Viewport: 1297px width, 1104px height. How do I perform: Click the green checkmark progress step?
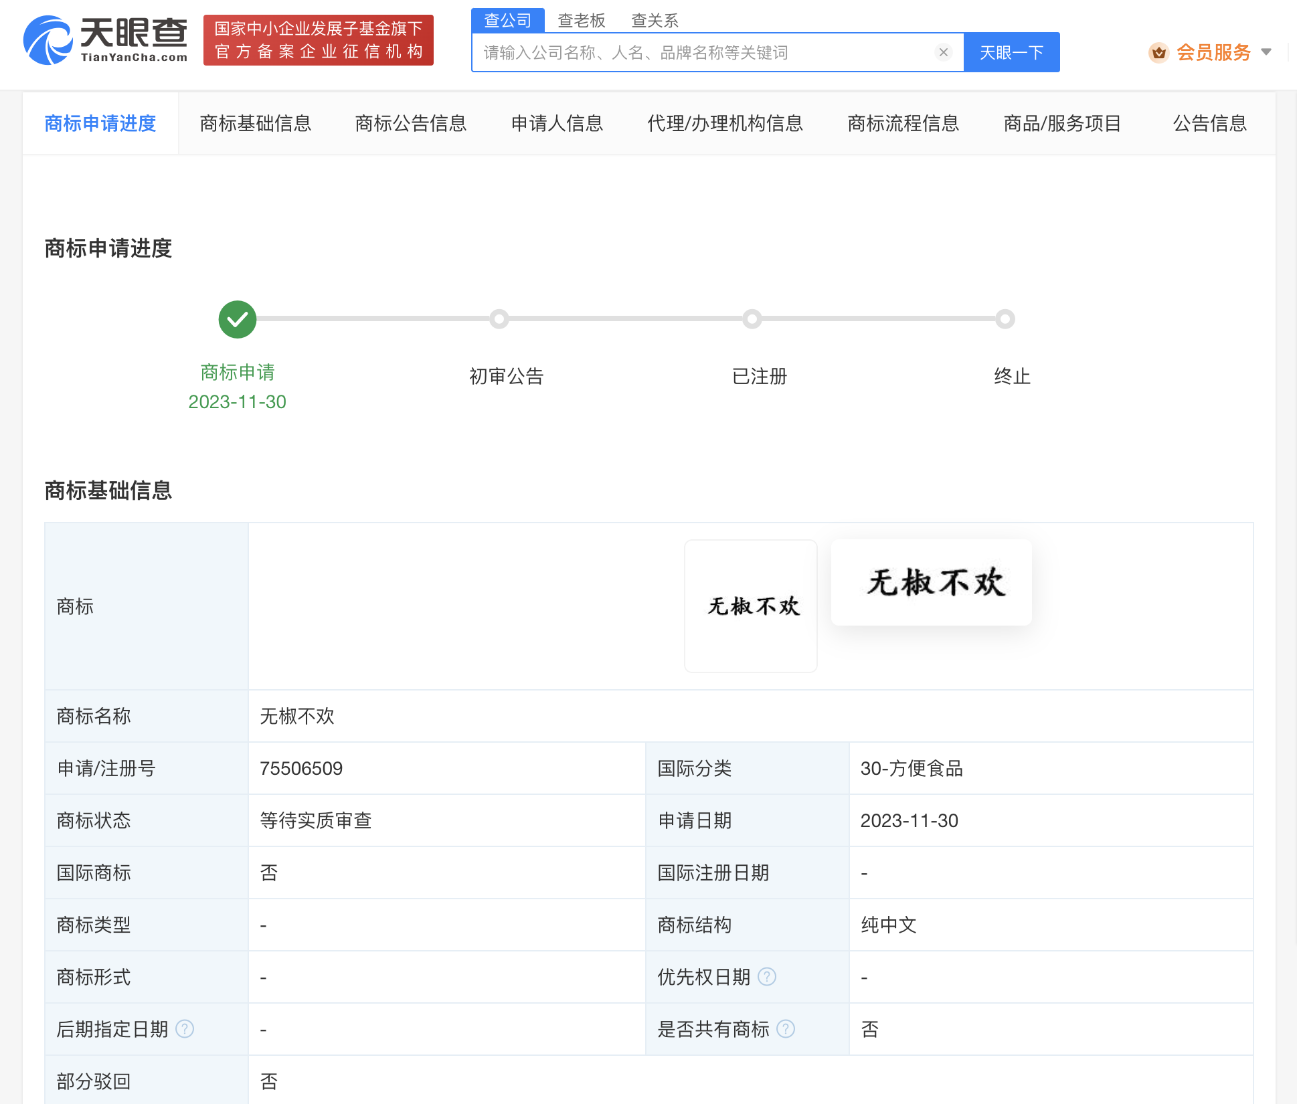pos(238,320)
